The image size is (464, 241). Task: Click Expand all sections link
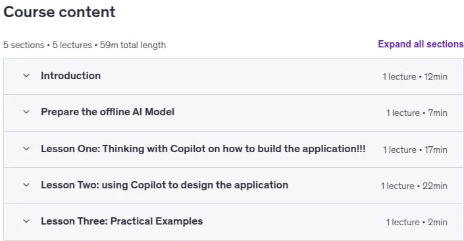pos(421,44)
